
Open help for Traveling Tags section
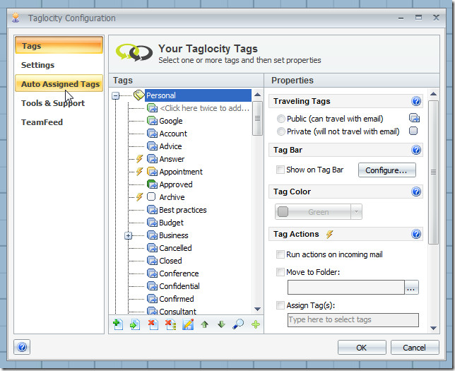pos(416,101)
